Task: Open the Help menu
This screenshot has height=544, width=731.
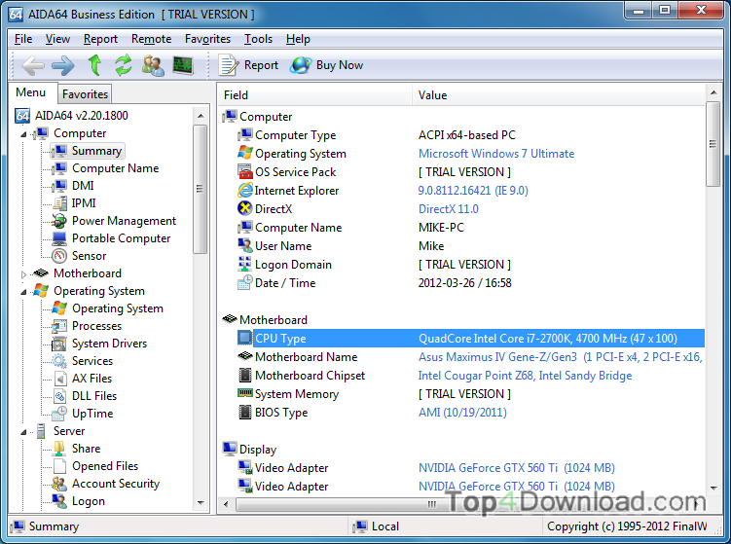Action: tap(298, 39)
